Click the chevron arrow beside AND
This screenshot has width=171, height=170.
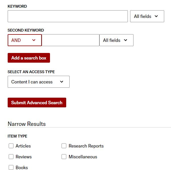[x=34, y=40]
